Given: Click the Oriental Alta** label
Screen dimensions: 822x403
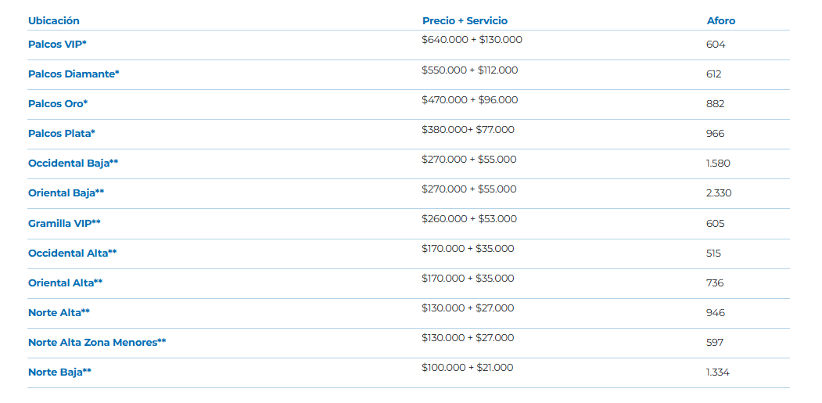Looking at the screenshot, I should tap(65, 283).
